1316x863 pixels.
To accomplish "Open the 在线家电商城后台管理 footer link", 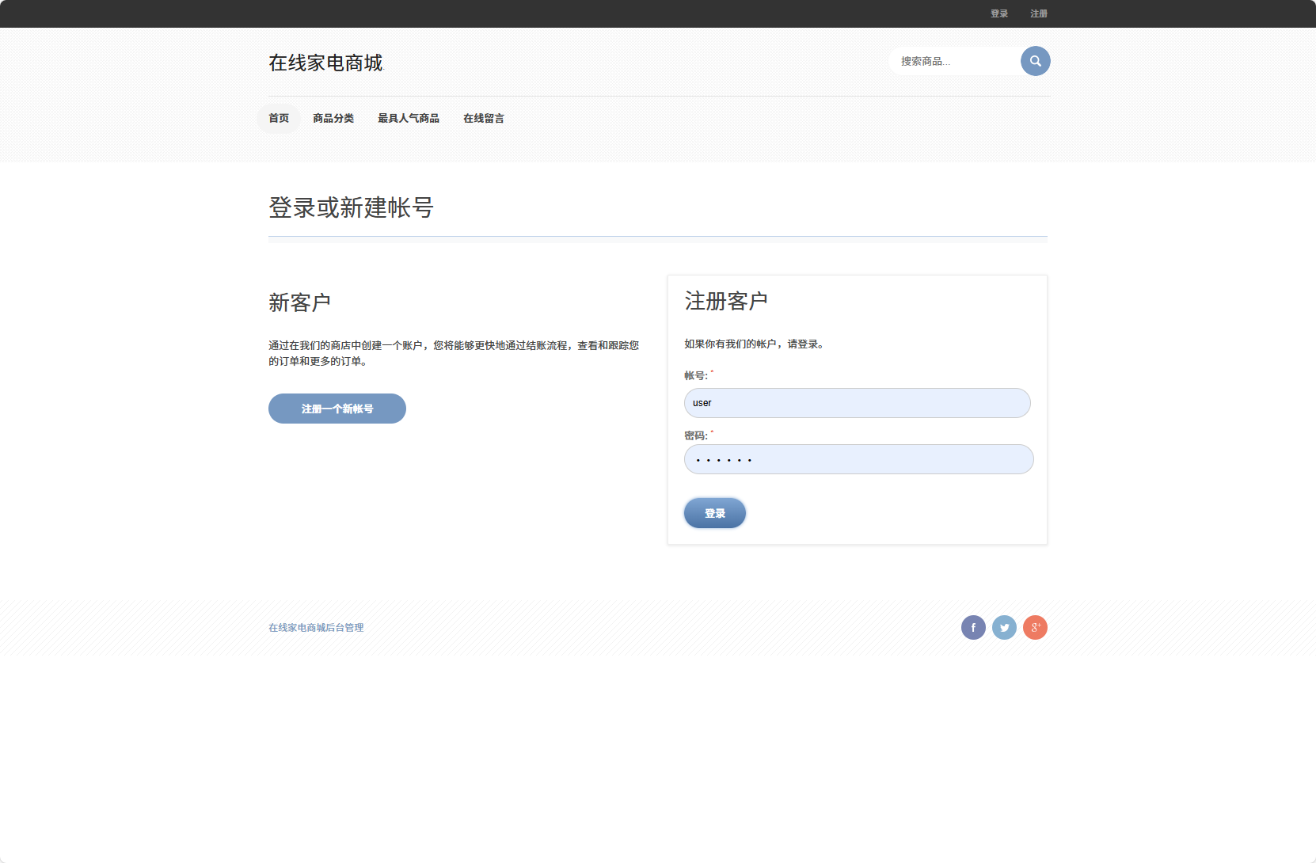I will click(315, 627).
